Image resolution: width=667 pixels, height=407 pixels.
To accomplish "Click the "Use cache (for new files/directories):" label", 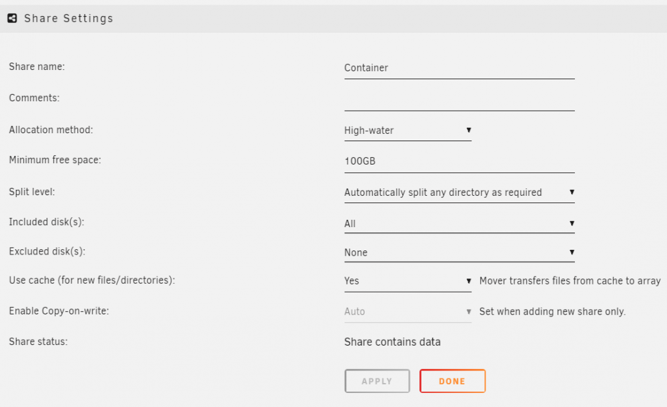I will coord(92,280).
